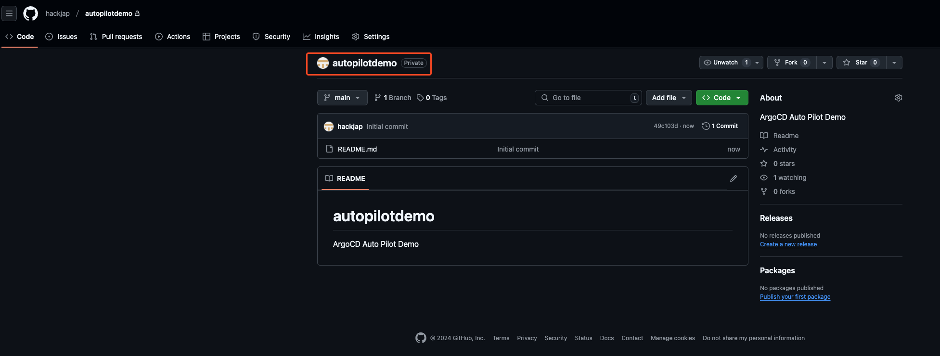Click hackjap avatar in commit row
940x356 pixels.
[329, 127]
